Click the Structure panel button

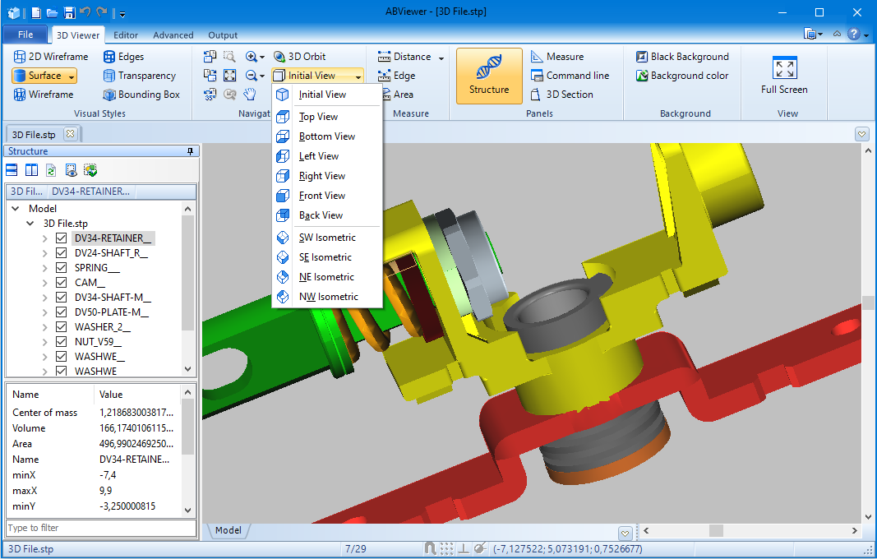(x=489, y=76)
